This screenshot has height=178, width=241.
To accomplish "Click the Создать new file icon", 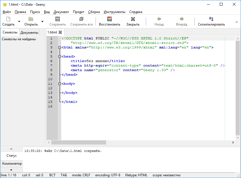I will (x=8, y=19).
